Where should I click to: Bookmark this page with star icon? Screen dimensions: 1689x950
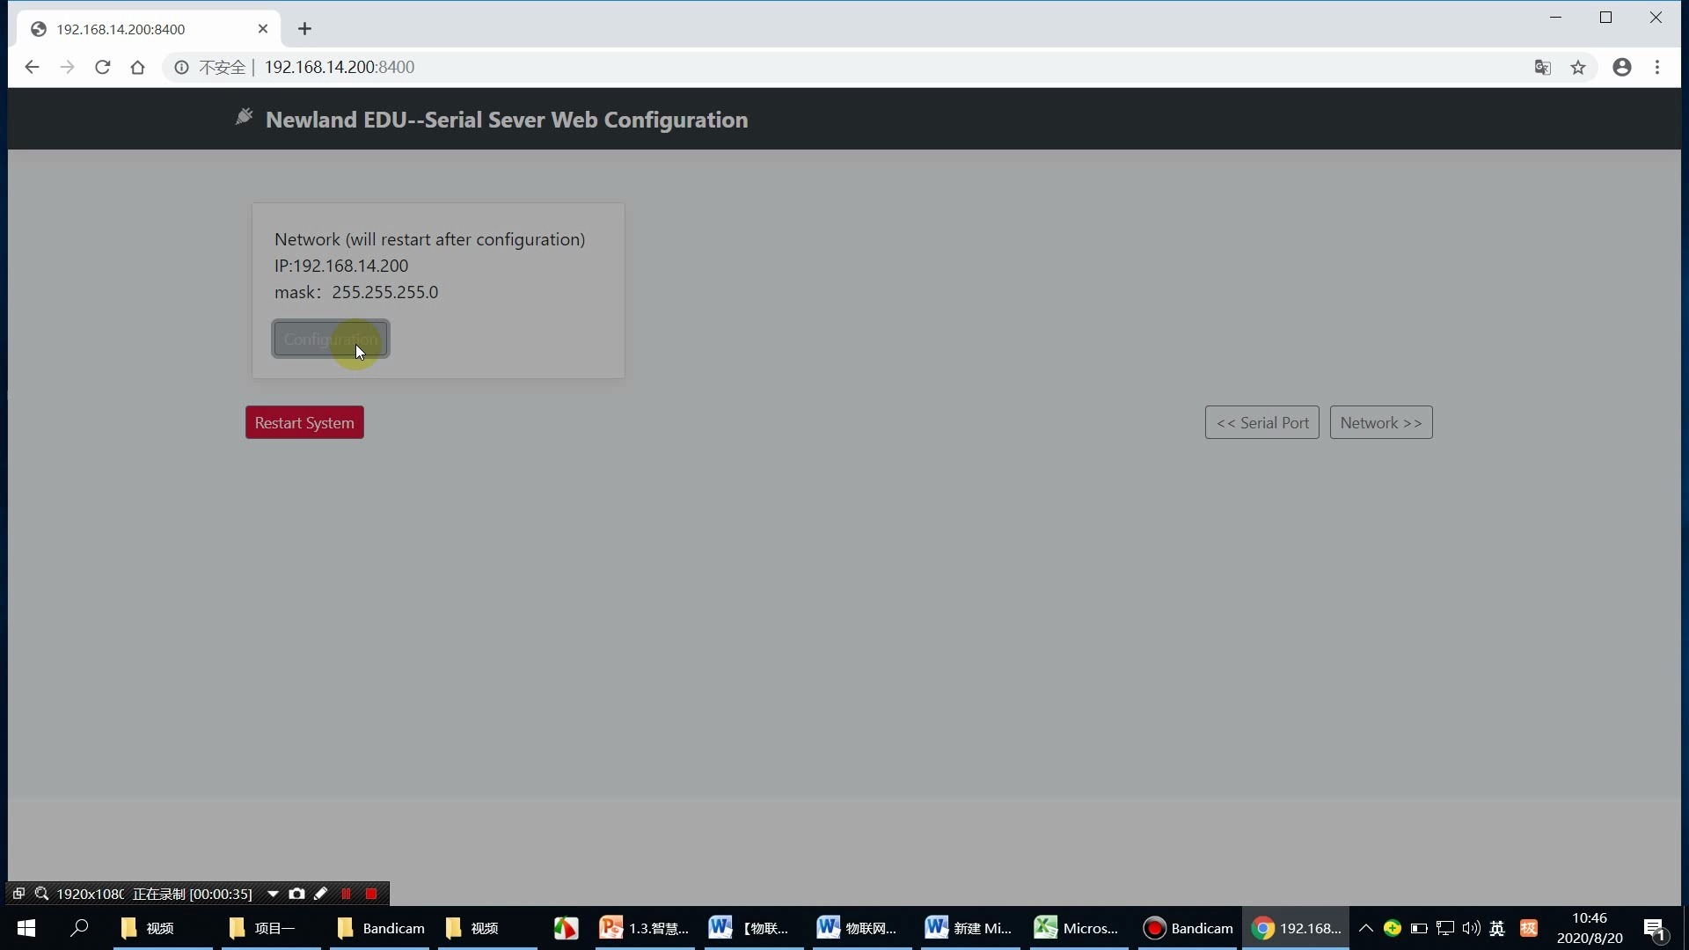(x=1578, y=68)
